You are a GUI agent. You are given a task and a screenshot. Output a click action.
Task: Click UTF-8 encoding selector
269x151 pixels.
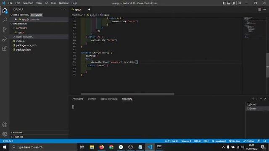click(197, 141)
